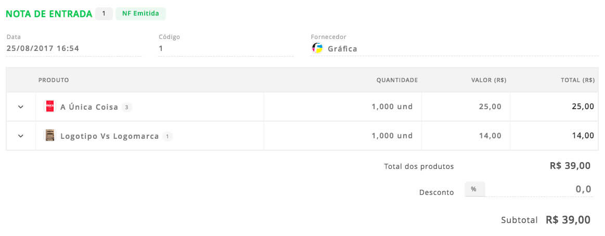Click the Logotipo Vs Logomarca product thumbnail
The height and width of the screenshot is (236, 605).
[x=50, y=135]
